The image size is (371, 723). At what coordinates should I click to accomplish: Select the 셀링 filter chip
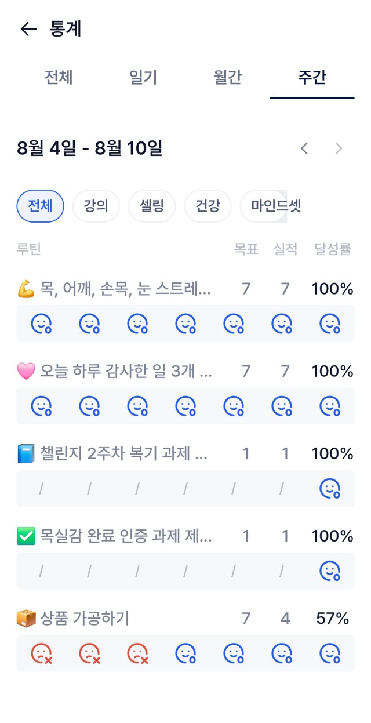pos(152,206)
